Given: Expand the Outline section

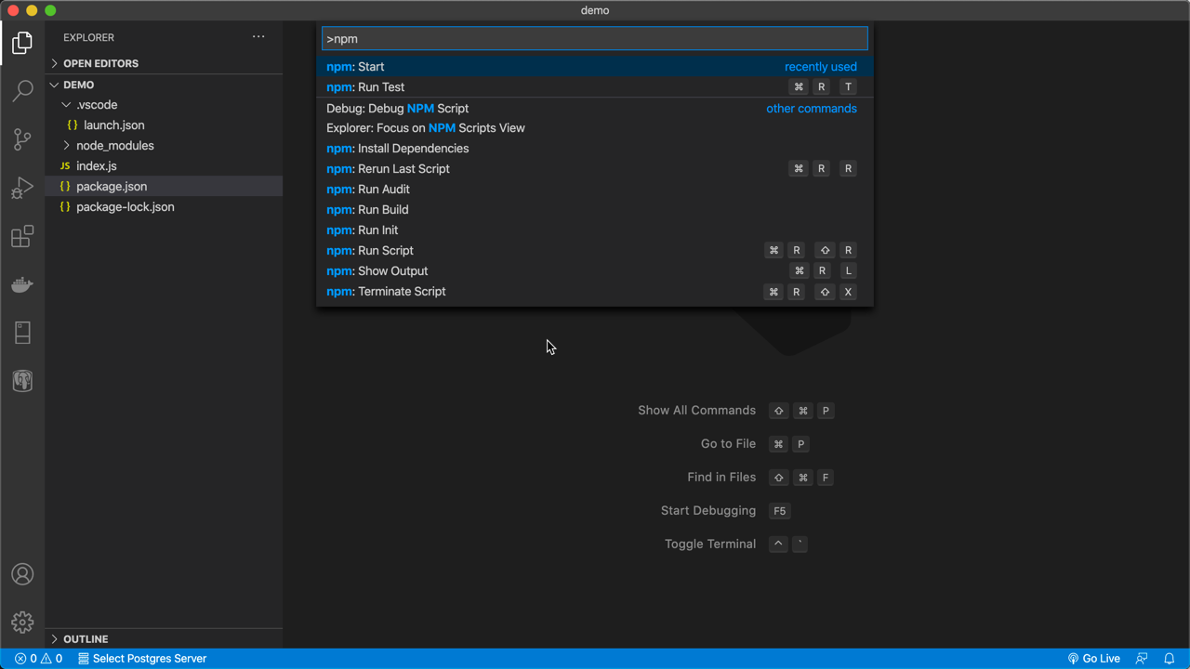Looking at the screenshot, I should [164, 639].
